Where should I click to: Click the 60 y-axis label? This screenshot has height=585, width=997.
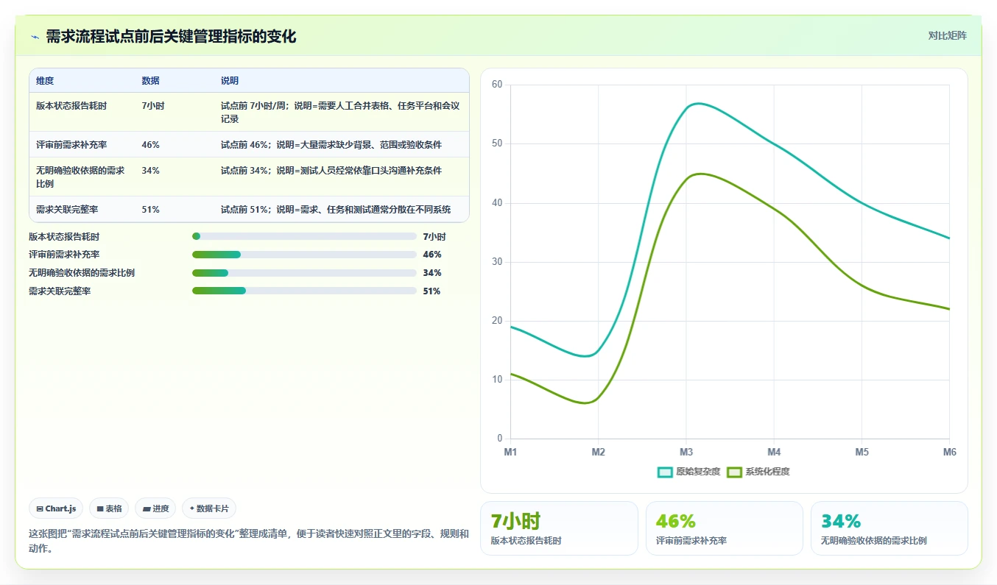(497, 85)
